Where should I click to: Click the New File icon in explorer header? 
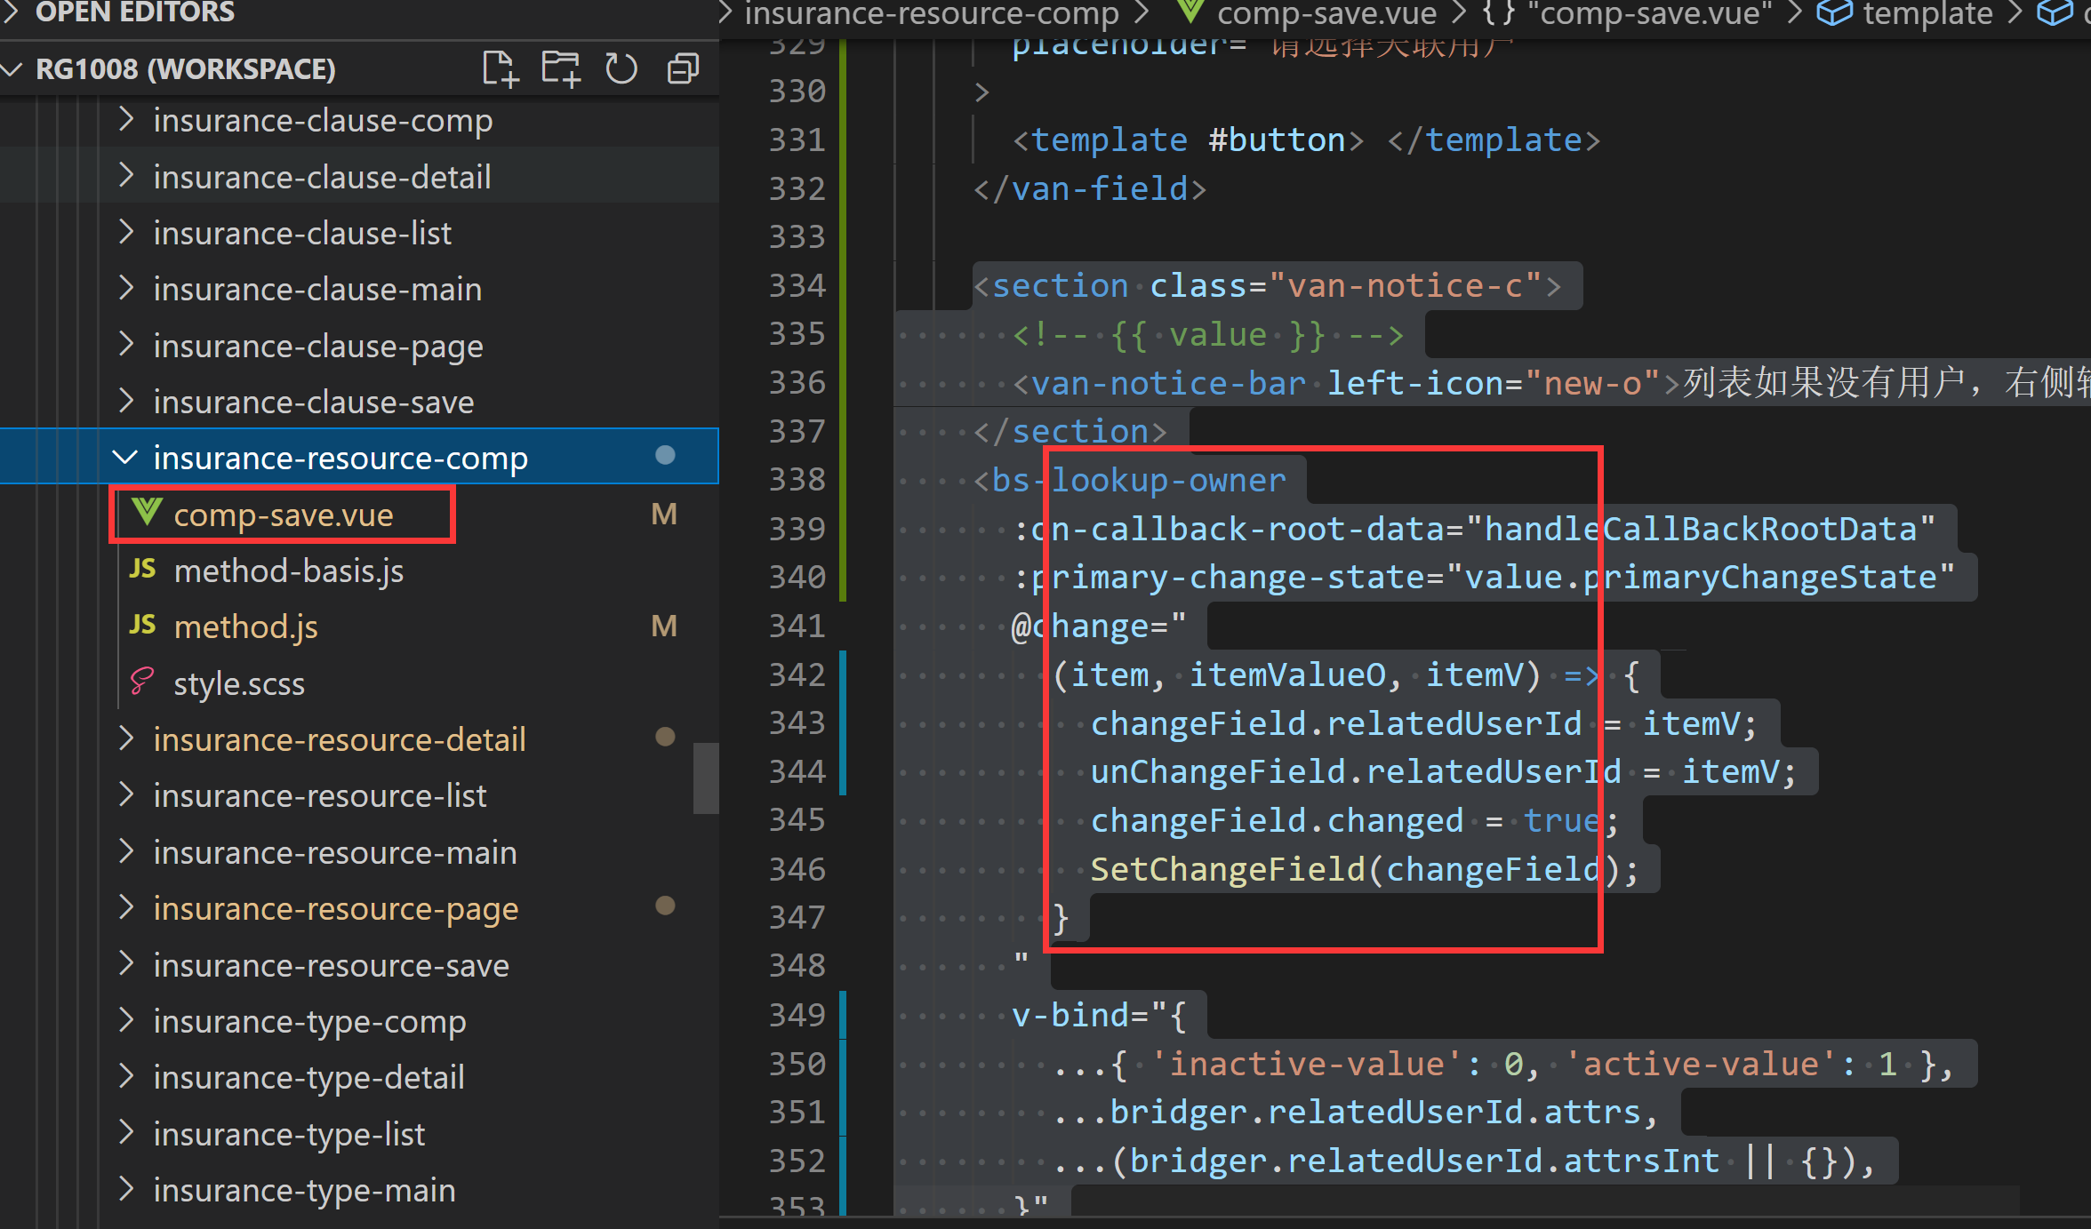point(500,68)
